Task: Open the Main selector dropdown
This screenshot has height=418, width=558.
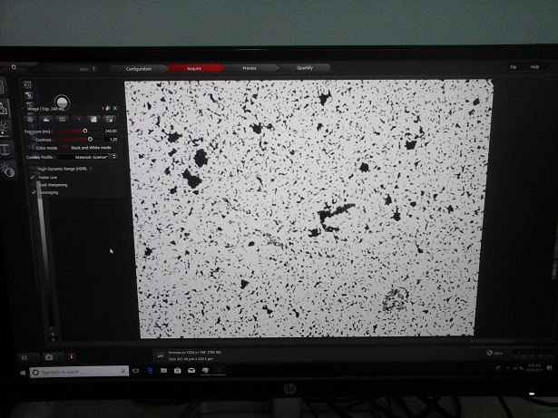Action: tap(87, 68)
